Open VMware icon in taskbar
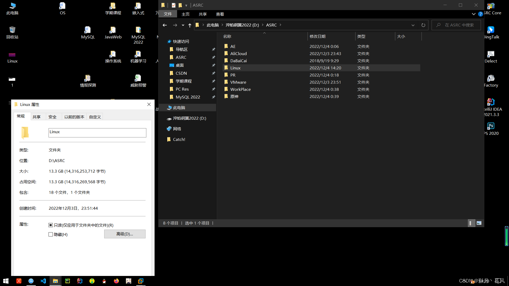This screenshot has width=509, height=286. 141,281
